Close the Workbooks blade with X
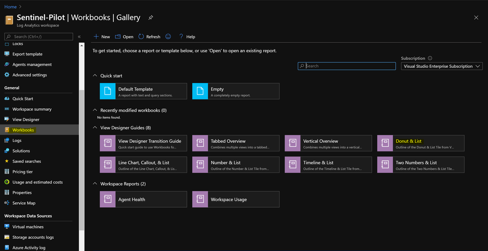 pyautogui.click(x=476, y=18)
